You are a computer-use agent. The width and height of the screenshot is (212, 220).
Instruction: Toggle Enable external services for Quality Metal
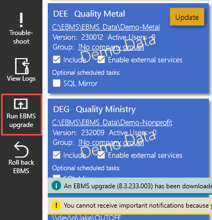coord(101,60)
